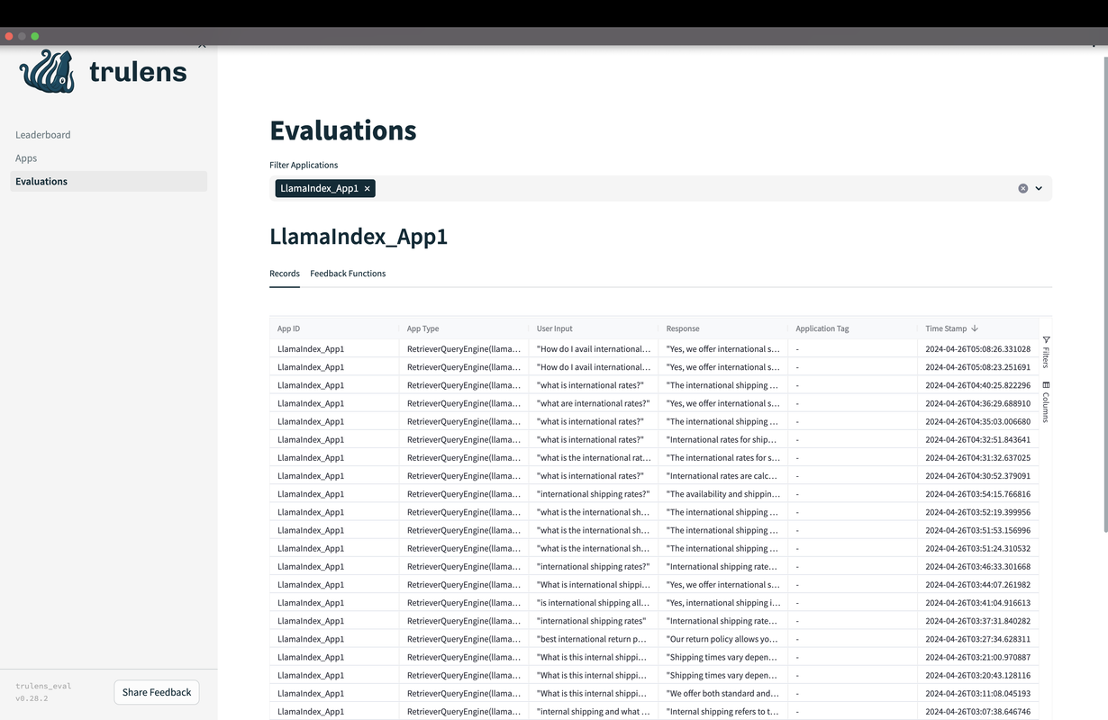Click the Share Feedback button
The image size is (1108, 720).
point(157,692)
